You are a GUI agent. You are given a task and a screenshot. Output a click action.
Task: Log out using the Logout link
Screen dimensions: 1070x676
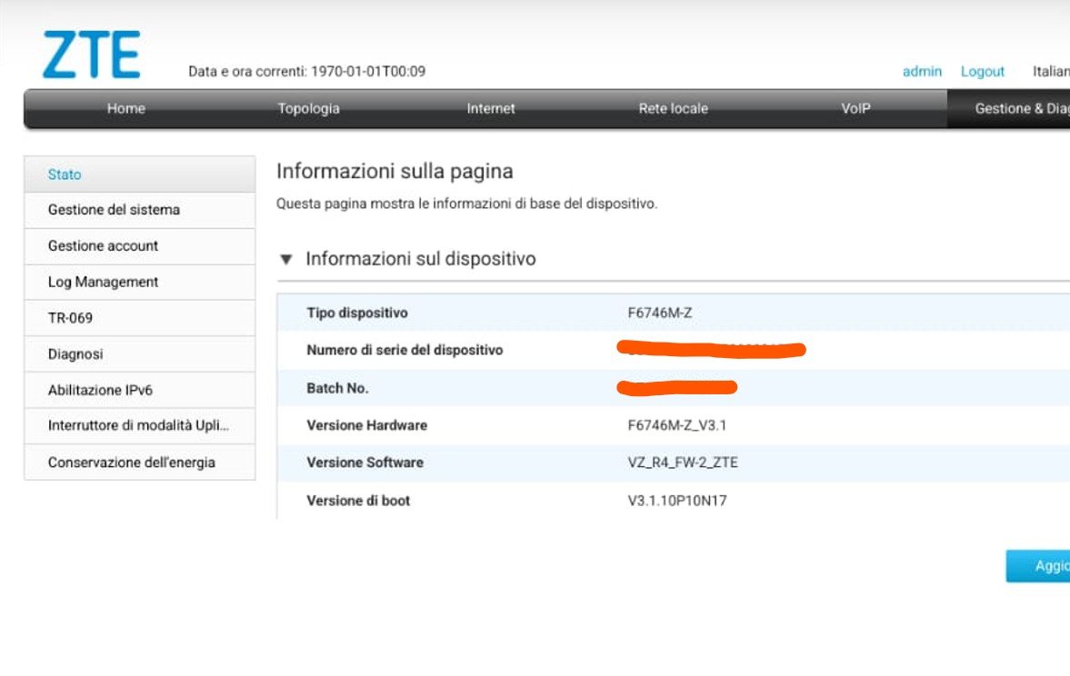tap(983, 71)
